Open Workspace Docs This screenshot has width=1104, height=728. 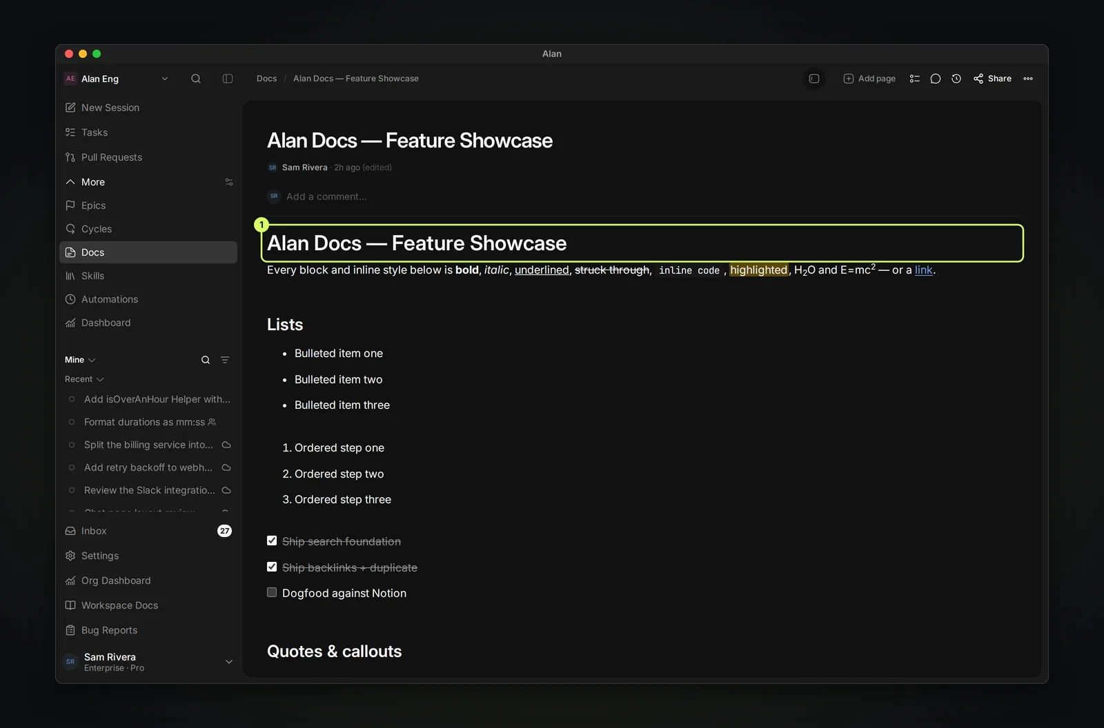click(x=148, y=605)
